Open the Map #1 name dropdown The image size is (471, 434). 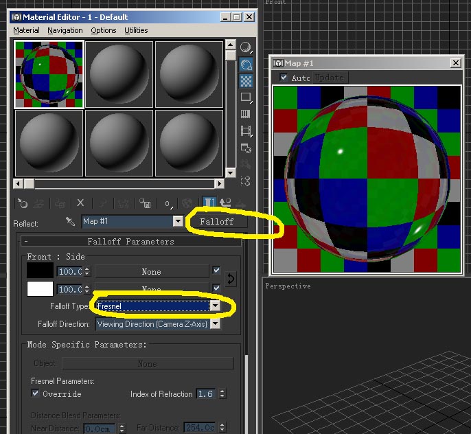pos(178,221)
